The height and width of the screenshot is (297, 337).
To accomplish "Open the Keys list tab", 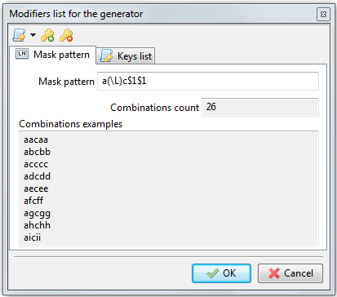I will pyautogui.click(x=126, y=56).
